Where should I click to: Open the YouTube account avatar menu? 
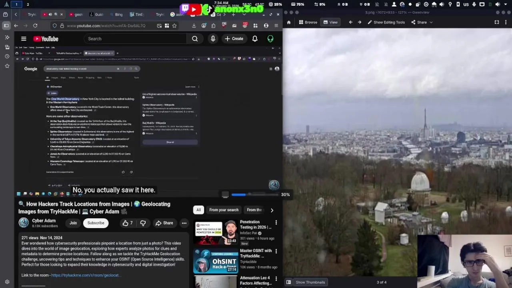pos(270,39)
